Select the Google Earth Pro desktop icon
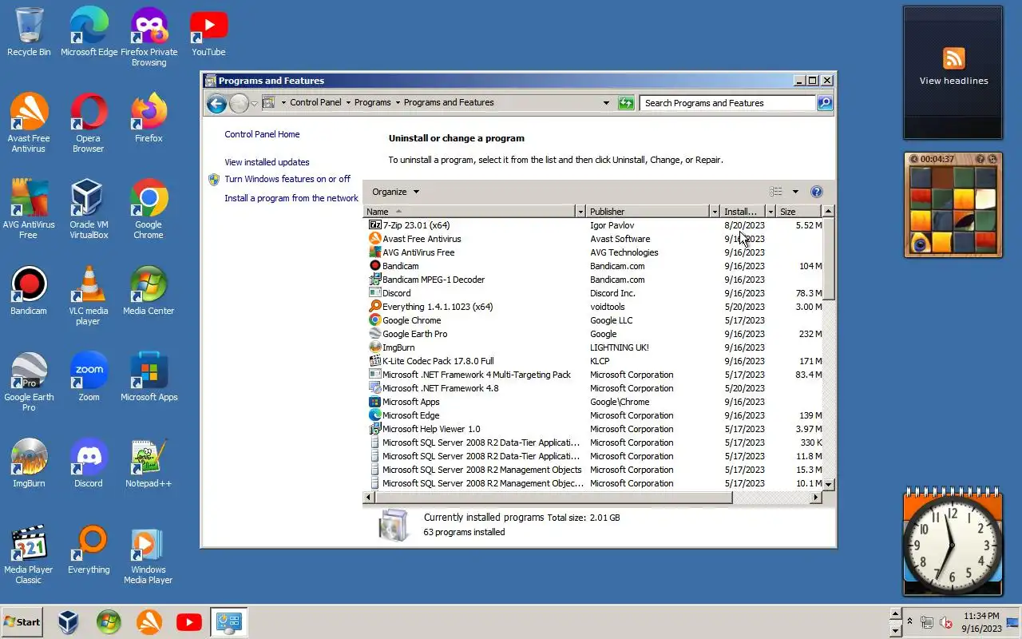This screenshot has height=639, width=1022. click(29, 382)
